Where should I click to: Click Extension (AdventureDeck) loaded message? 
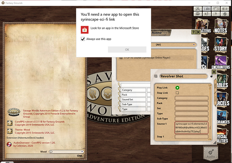[25, 138]
